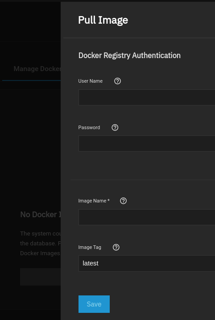Image resolution: width=215 pixels, height=320 pixels.
Task: Select the No Docker heading behind the panel
Action: coord(41,215)
